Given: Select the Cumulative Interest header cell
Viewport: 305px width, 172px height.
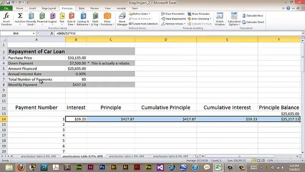Looking at the screenshot, I should point(227,107).
